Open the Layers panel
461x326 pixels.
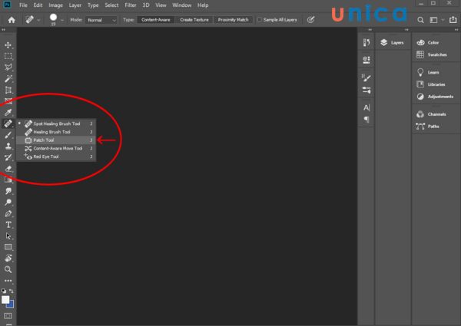click(392, 42)
